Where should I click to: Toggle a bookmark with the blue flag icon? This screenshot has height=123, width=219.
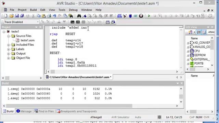(x=85, y=16)
